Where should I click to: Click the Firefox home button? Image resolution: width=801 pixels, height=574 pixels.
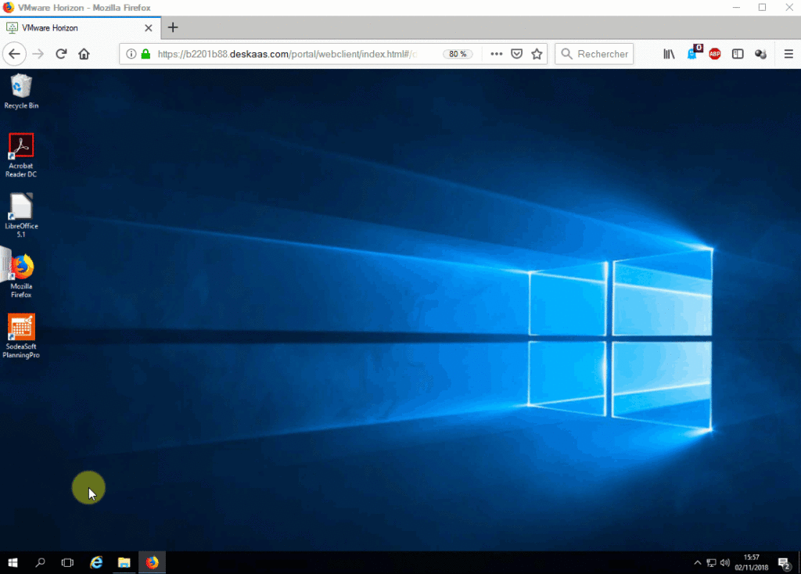pos(84,54)
